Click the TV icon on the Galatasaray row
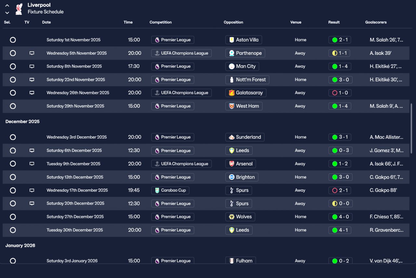 point(32,93)
